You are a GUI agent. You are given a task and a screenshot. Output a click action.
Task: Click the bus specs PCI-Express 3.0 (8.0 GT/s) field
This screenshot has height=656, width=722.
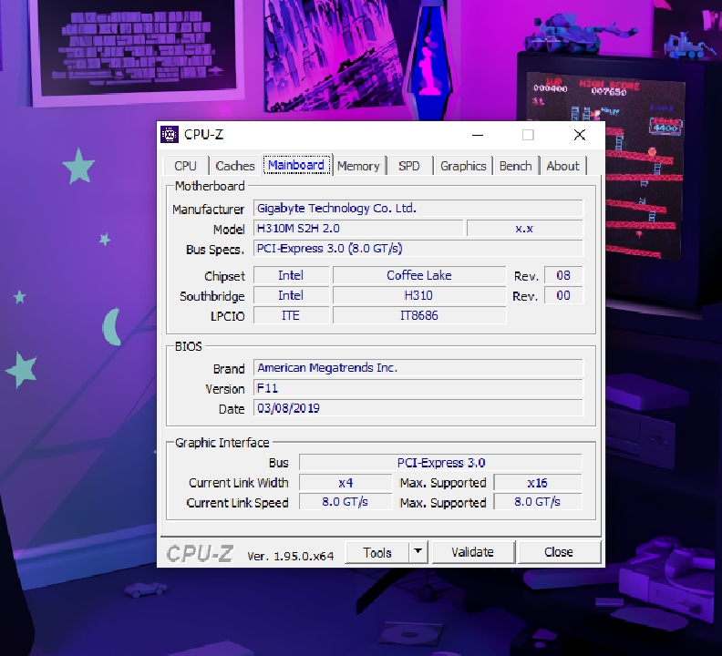click(x=418, y=249)
